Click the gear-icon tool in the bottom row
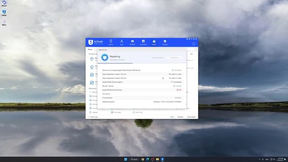Viewport: 288px width, 162px height. (112, 112)
